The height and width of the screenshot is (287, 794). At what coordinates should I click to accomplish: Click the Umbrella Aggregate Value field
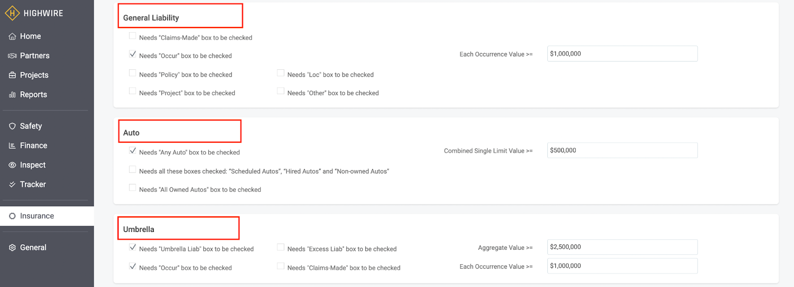pyautogui.click(x=622, y=247)
